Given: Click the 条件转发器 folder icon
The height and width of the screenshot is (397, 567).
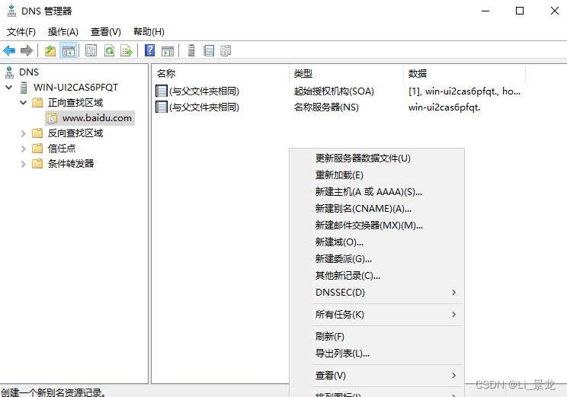Looking at the screenshot, I should (x=37, y=164).
